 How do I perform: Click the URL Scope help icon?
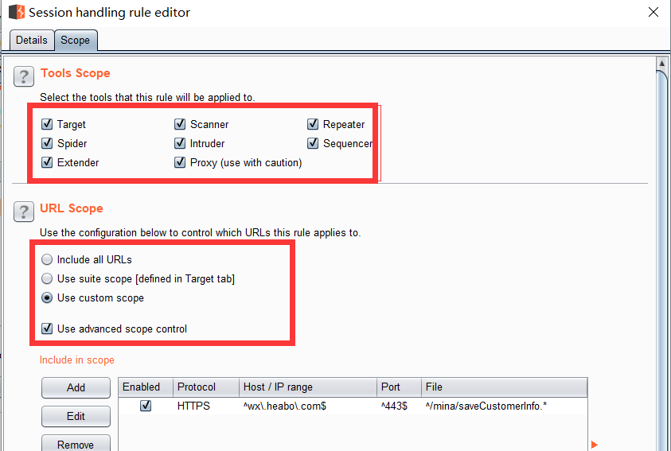coord(24,211)
